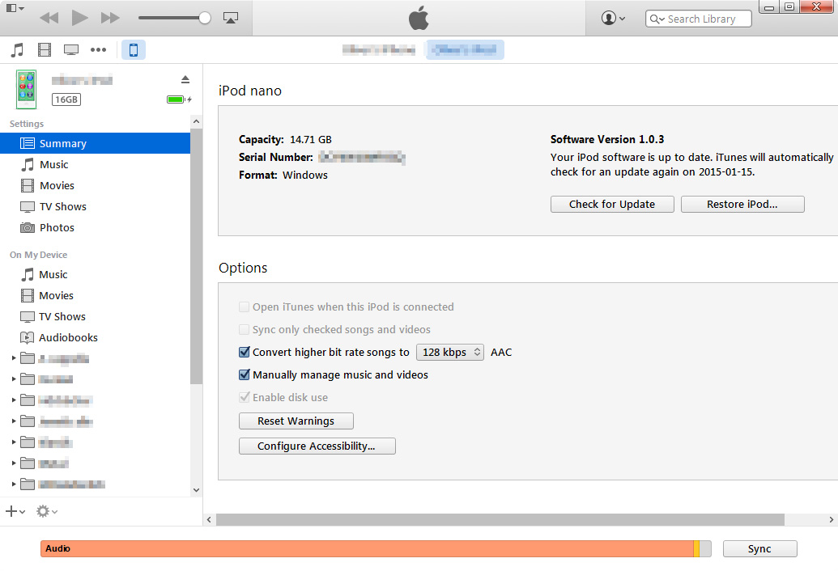838x571 pixels.
Task: Click the Software Version 1.0.3 text
Action: (607, 140)
